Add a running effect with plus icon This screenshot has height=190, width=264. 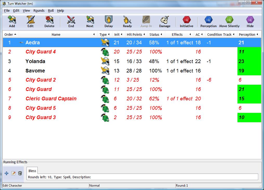[x=7, y=173]
